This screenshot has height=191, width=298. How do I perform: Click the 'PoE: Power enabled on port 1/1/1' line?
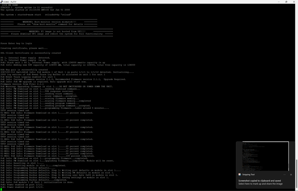pyautogui.click(x=21, y=184)
